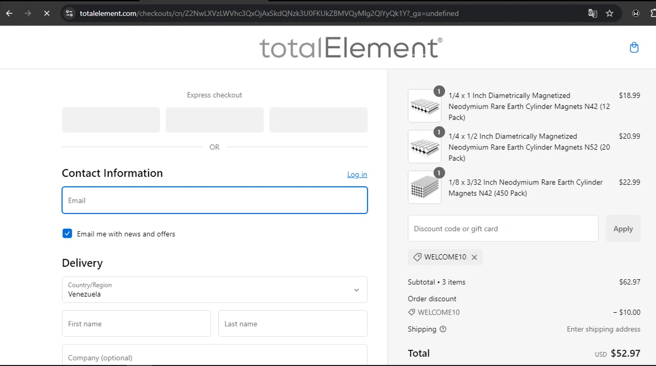Click the $20.99 item price

(629, 137)
